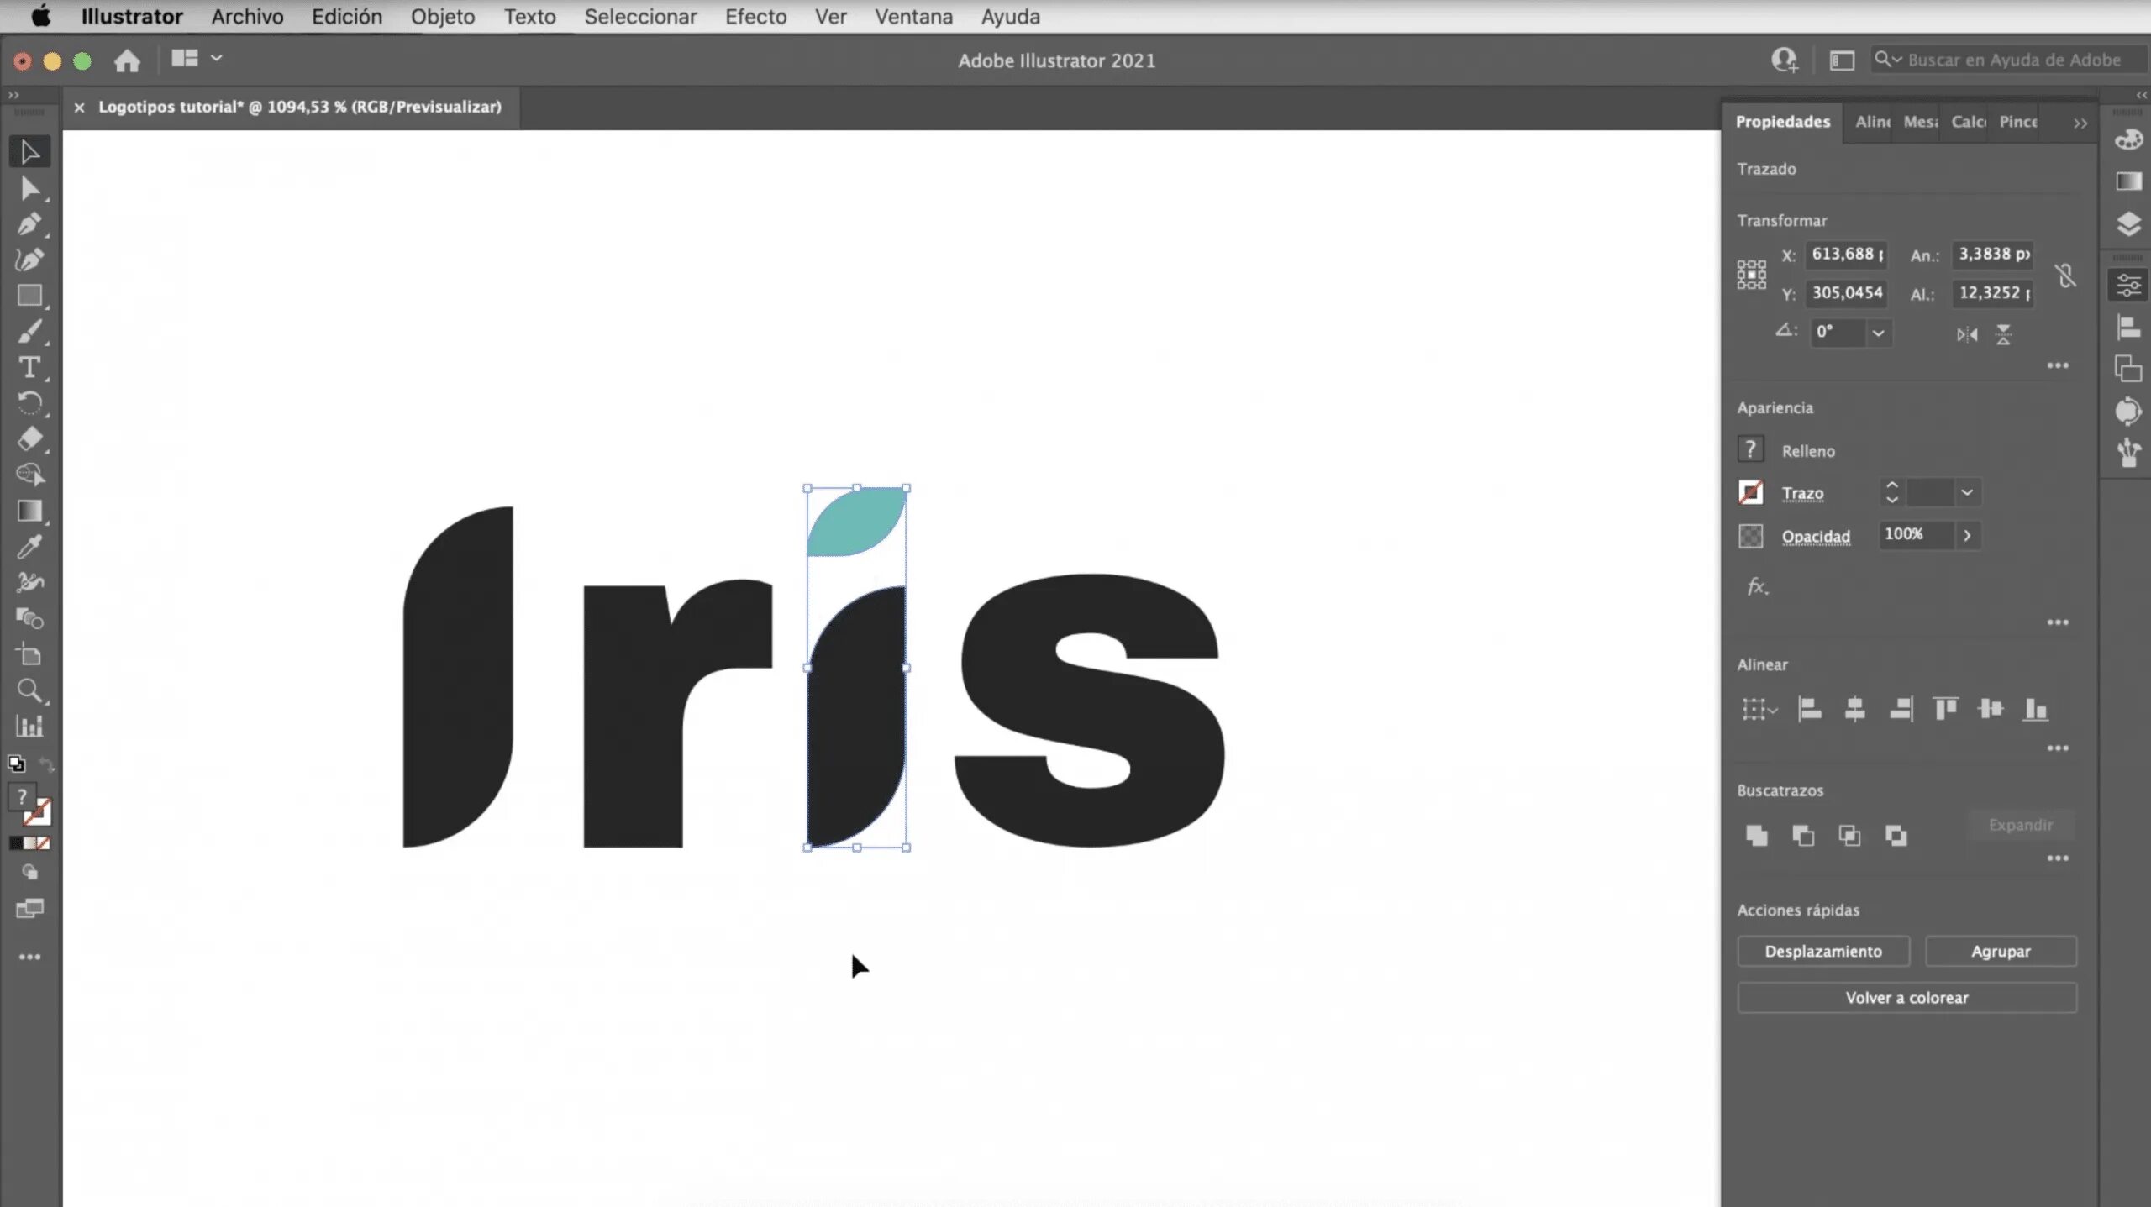Screen dimensions: 2151x1207
Task: Select the Type tool
Action: tap(29, 368)
